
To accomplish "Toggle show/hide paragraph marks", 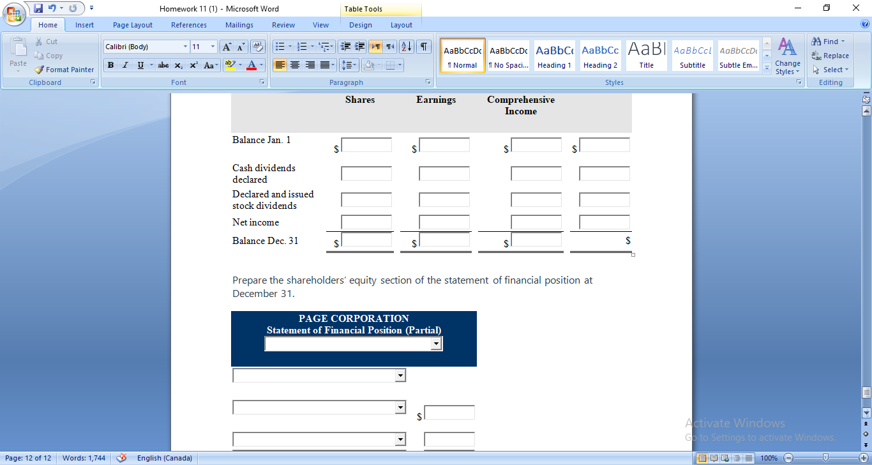I will [x=424, y=47].
